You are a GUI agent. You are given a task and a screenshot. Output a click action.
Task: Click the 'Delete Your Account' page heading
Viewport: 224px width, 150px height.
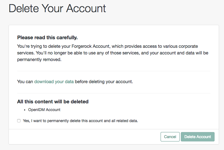(57, 8)
